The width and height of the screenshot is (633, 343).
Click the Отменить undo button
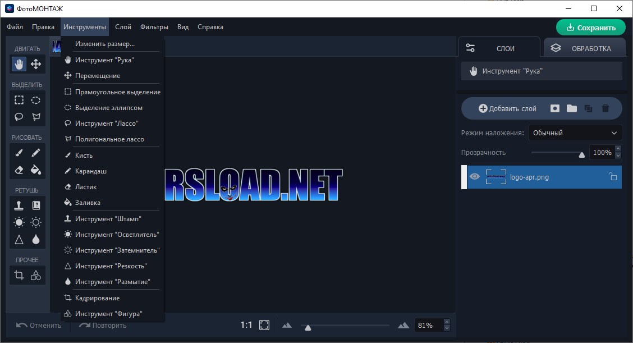click(39, 325)
